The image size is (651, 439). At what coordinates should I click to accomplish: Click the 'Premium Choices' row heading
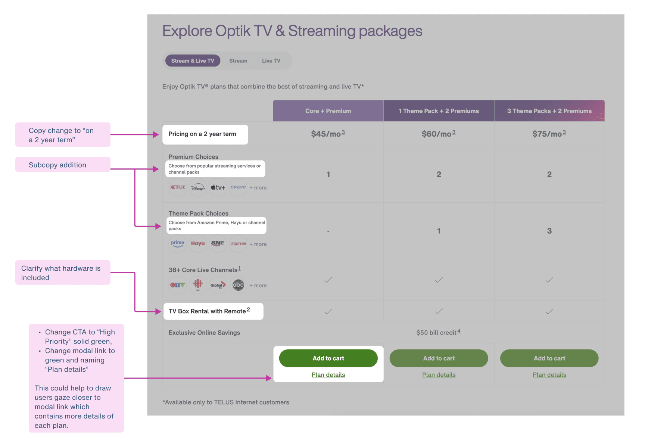coord(193,157)
